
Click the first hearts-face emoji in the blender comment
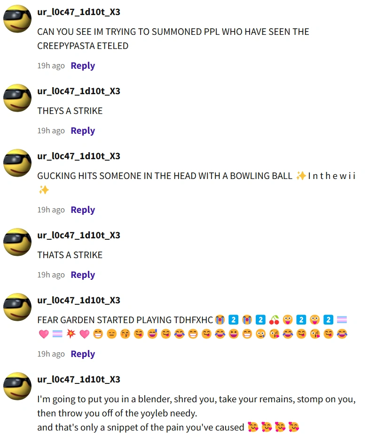tap(253, 427)
